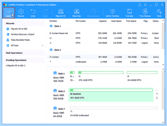Viewport: 167px width, 126px height.
Task: Sort by File System column header
Action: click(81, 21)
